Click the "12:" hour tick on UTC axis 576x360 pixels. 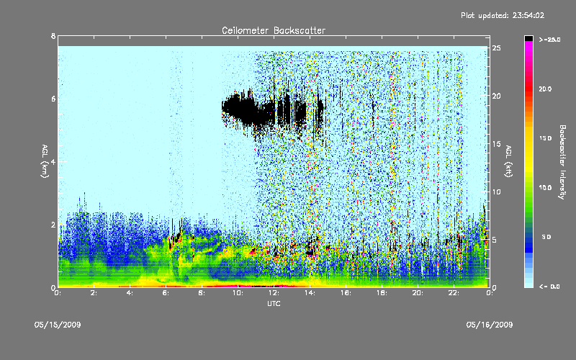(274, 293)
